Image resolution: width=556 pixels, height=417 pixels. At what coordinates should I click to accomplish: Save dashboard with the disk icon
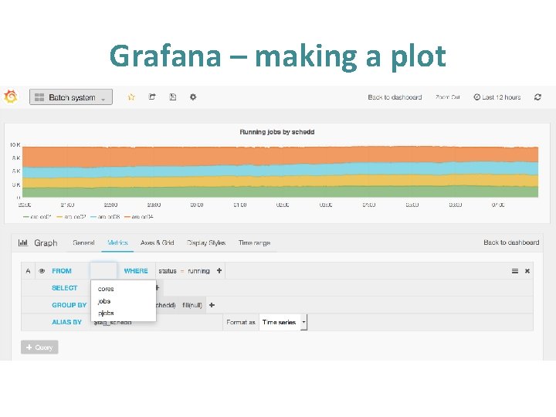pos(173,97)
